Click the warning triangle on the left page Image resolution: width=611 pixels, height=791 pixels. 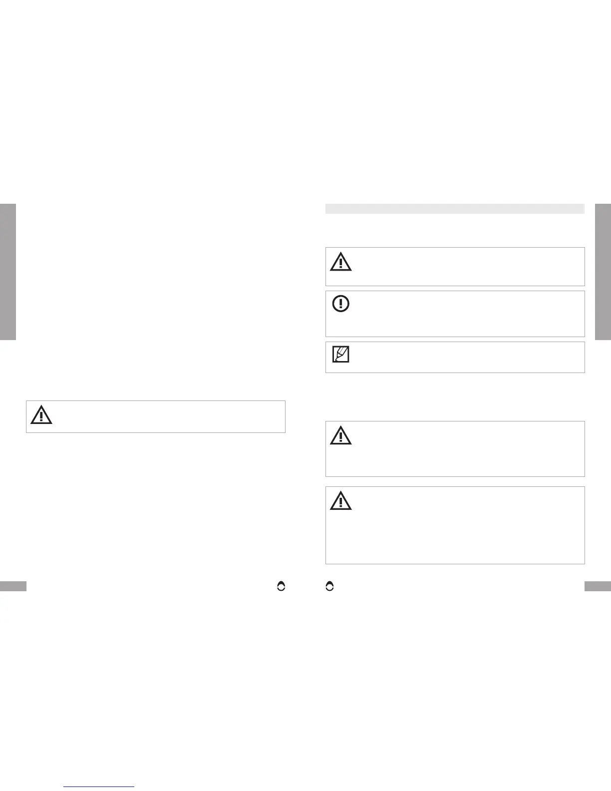[41, 415]
